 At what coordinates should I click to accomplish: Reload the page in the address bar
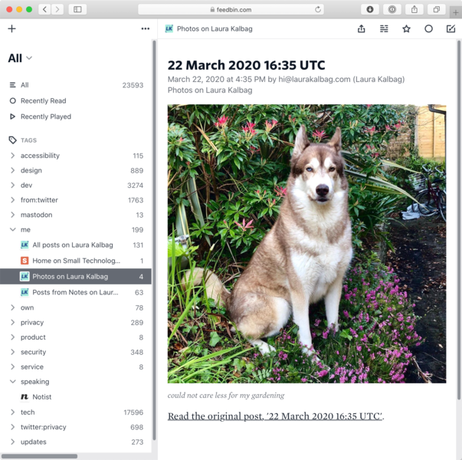pyautogui.click(x=318, y=9)
